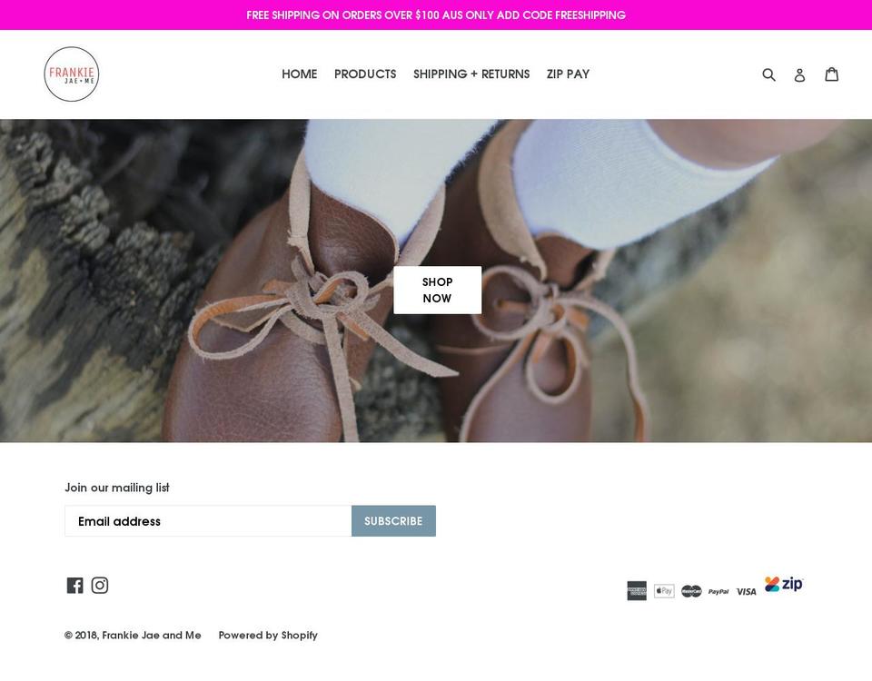The width and height of the screenshot is (872, 681).
Task: Open the Powered by Shopify link
Action: tap(268, 635)
